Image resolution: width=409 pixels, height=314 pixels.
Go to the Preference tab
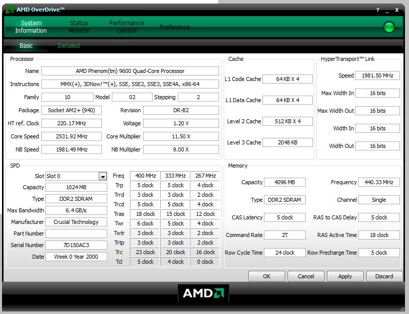(x=174, y=27)
